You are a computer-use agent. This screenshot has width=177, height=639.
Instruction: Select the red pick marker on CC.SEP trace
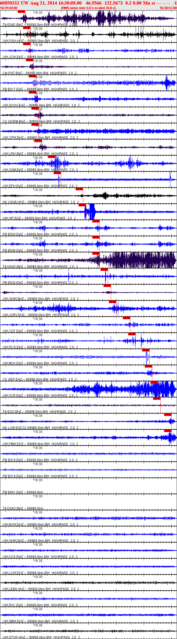pos(149,366)
